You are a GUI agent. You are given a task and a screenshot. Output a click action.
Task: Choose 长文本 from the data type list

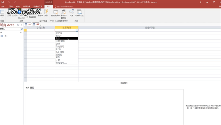pyautogui.click(x=66, y=36)
